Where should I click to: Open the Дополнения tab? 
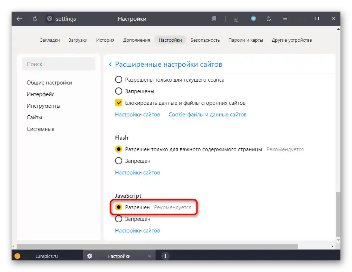(136, 40)
